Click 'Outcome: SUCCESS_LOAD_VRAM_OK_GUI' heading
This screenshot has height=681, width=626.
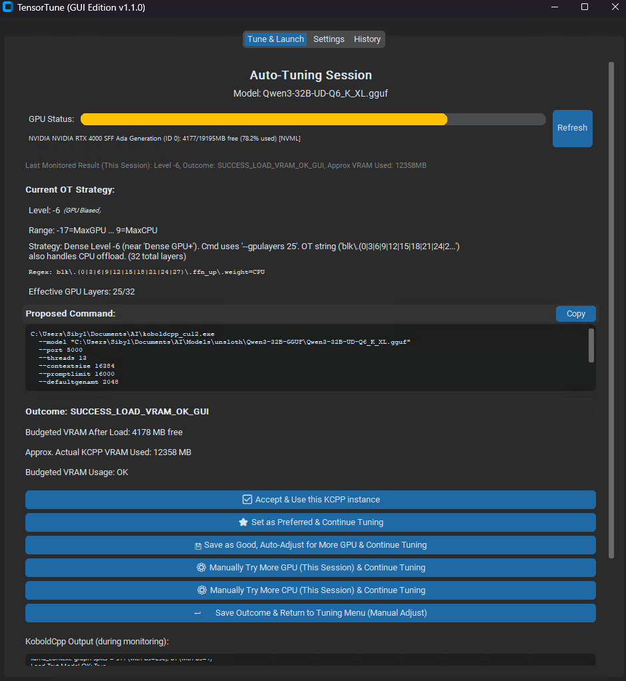point(117,411)
